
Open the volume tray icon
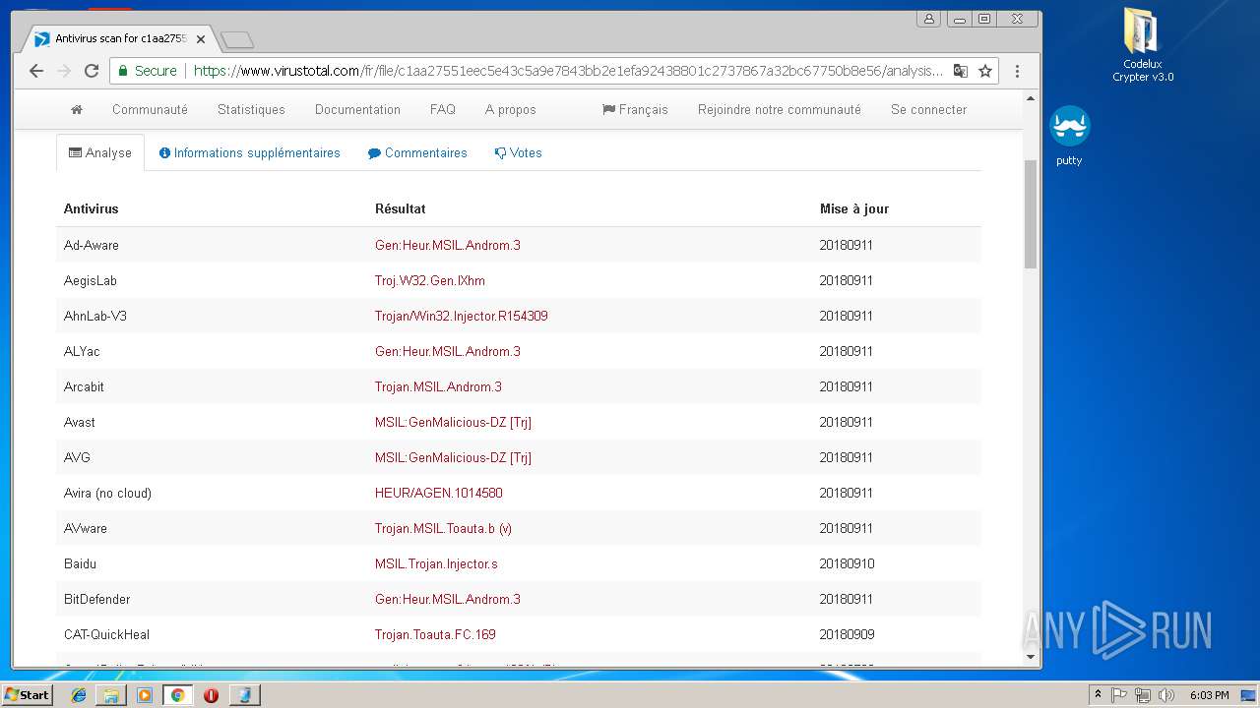(1166, 695)
